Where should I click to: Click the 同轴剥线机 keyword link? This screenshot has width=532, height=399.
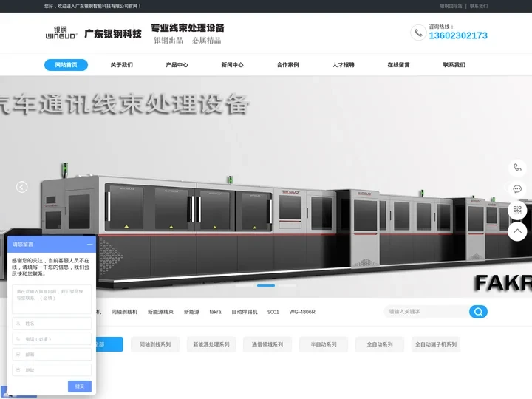(125, 312)
